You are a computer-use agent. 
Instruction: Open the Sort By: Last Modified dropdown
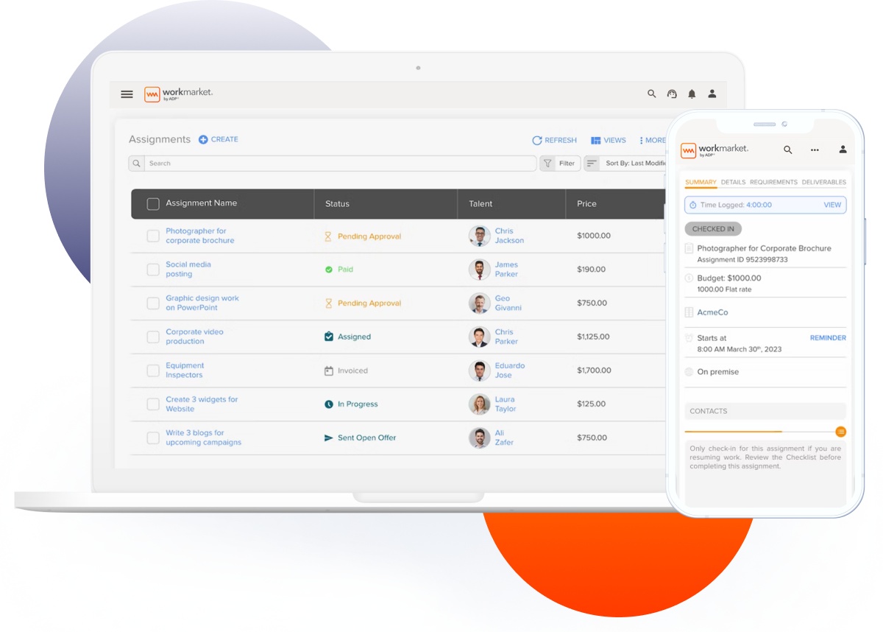[626, 164]
